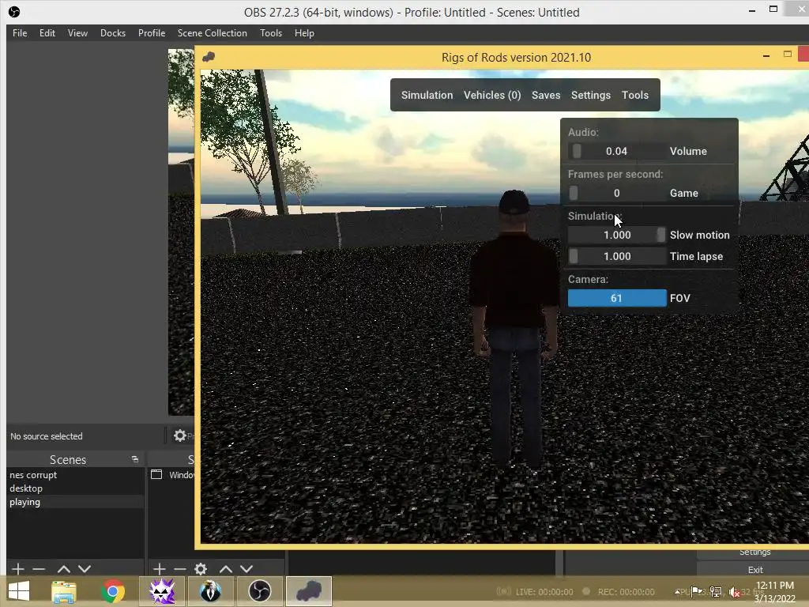Select the 'desktop' scene
The height and width of the screenshot is (607, 809).
click(x=75, y=488)
